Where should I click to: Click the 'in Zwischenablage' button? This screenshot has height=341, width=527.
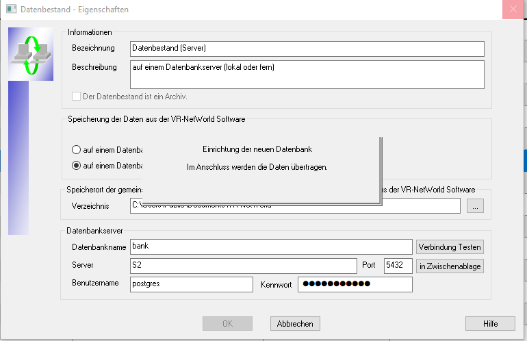450,266
